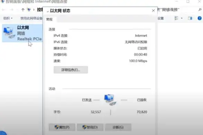Click the help question mark icon
The width and height of the screenshot is (203, 135).
(200, 18)
